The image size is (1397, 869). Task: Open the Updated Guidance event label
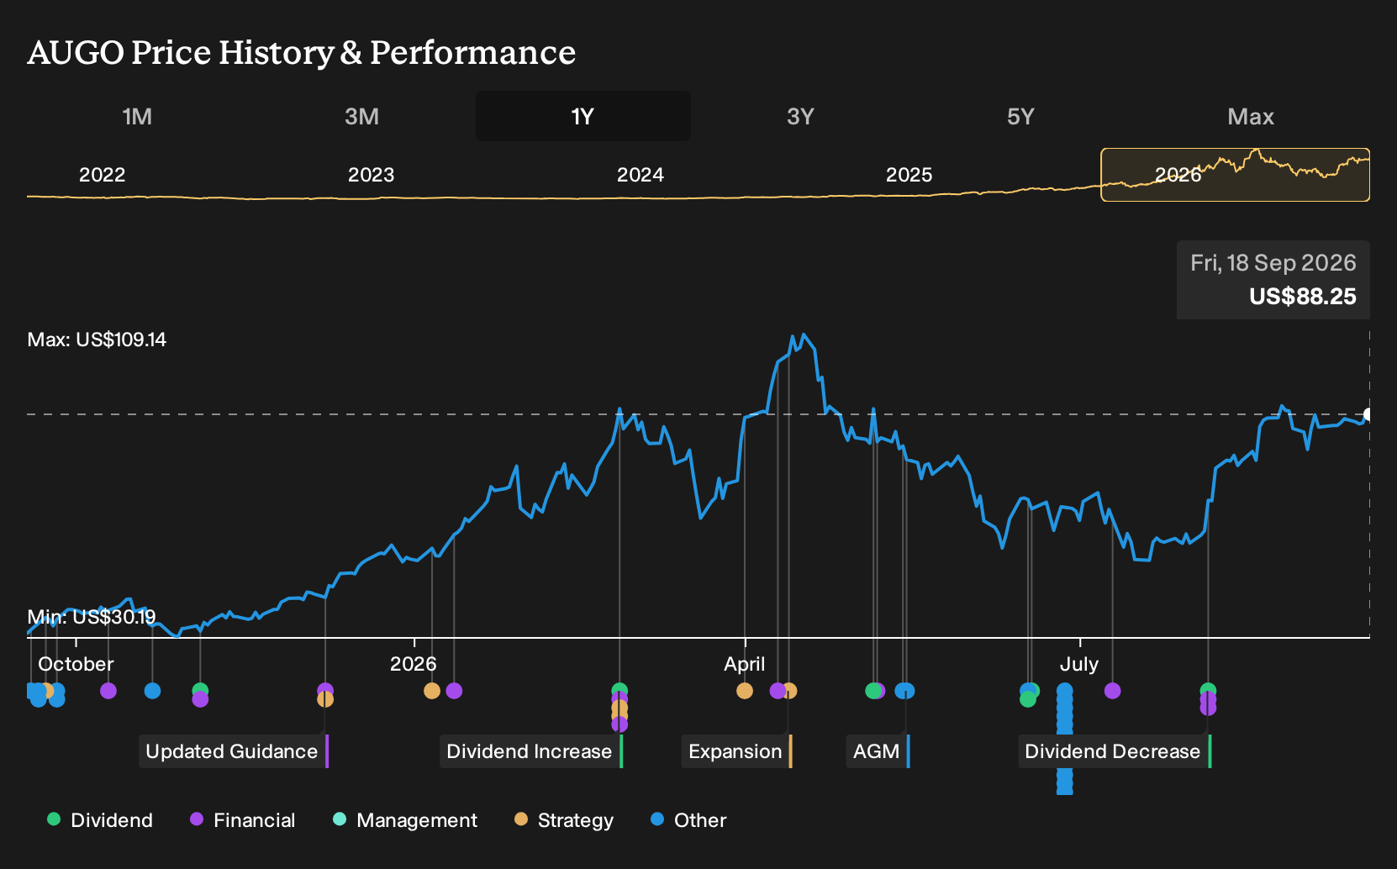coord(232,751)
